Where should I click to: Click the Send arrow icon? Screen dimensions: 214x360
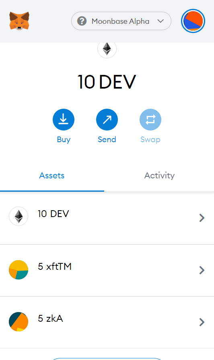pyautogui.click(x=107, y=120)
